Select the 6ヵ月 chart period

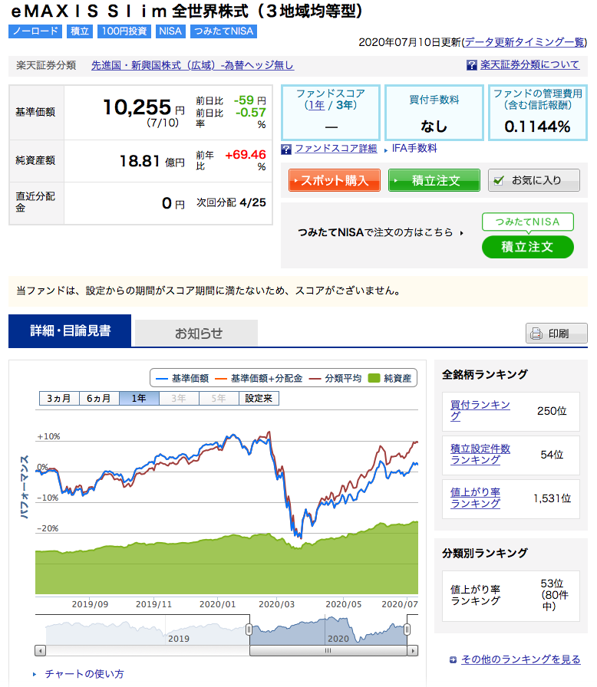click(x=99, y=398)
